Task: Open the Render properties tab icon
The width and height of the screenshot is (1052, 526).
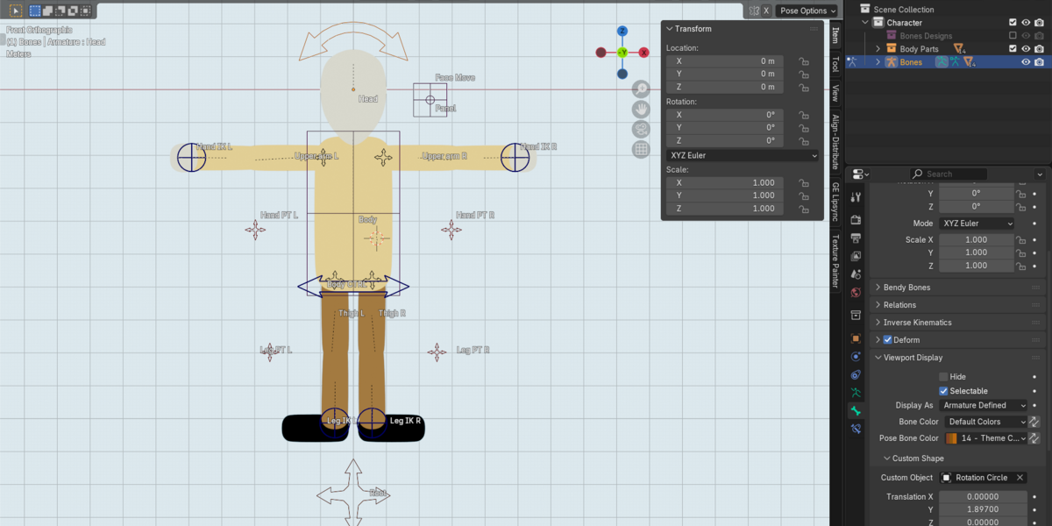Action: click(857, 219)
